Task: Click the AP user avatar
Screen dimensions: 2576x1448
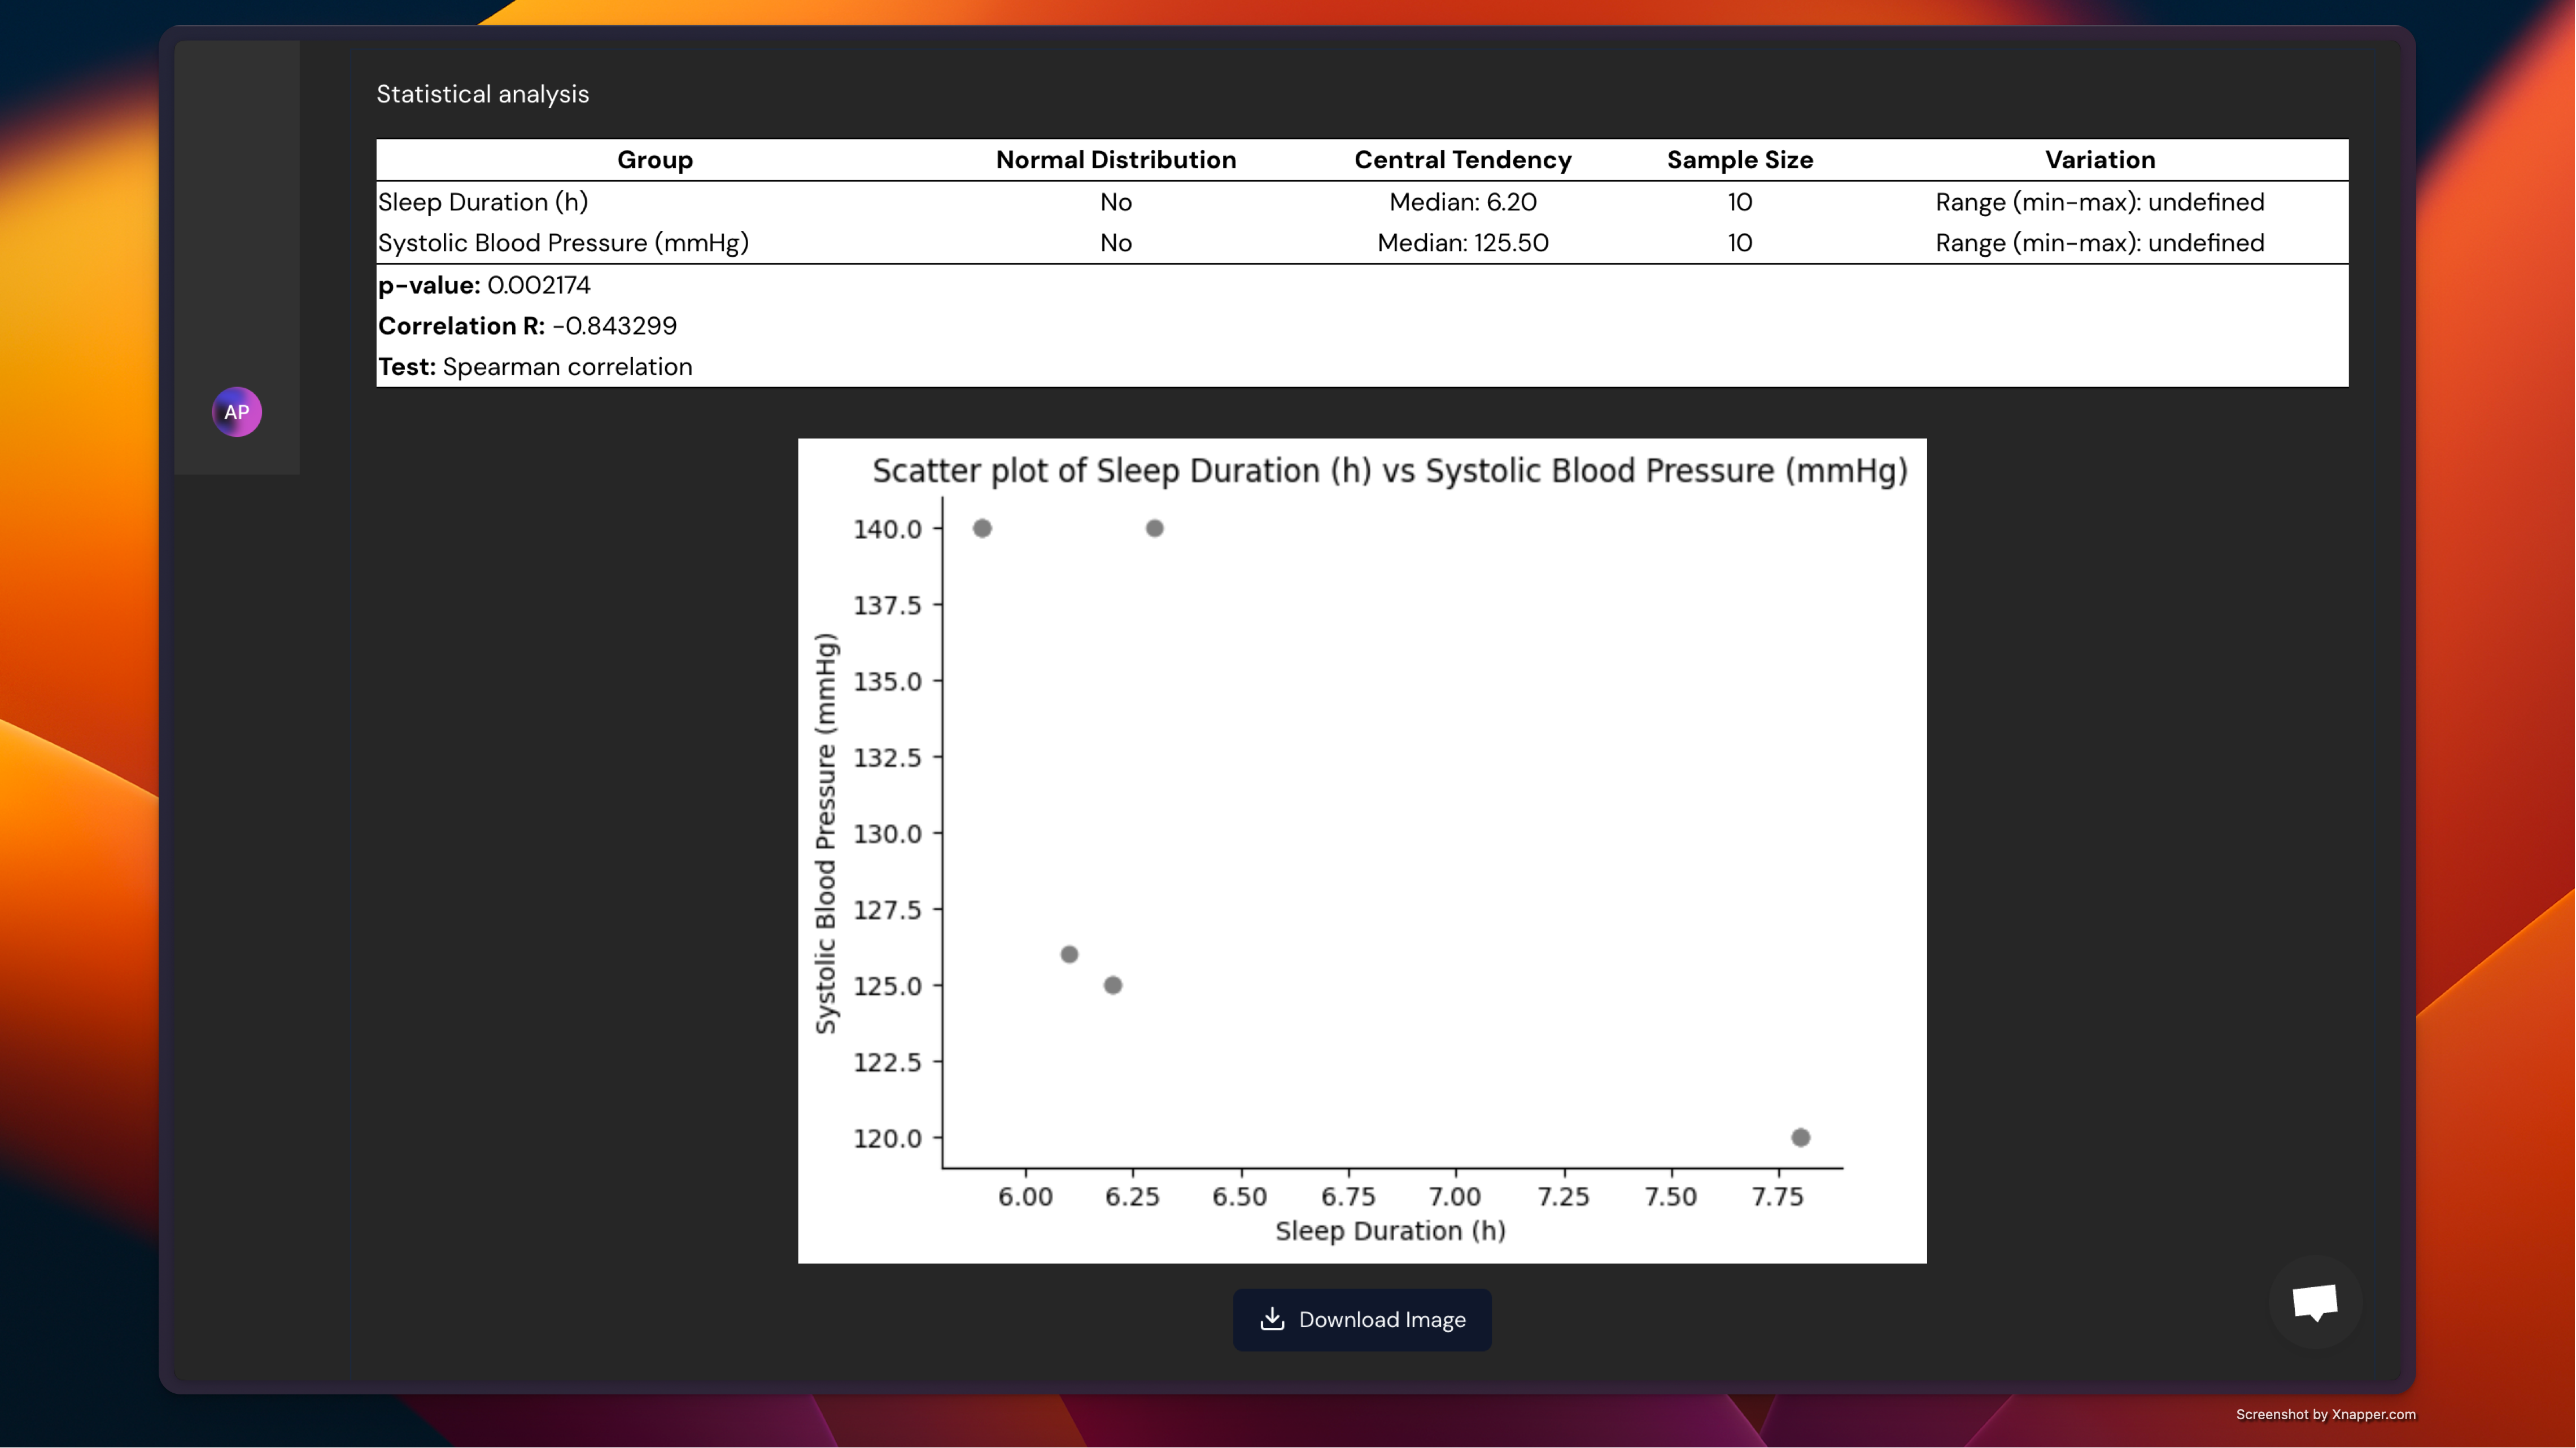Action: (x=237, y=412)
